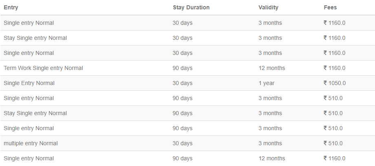Select Stay Single entry Normal with 30 days
375x166 pixels.
click(x=35, y=38)
